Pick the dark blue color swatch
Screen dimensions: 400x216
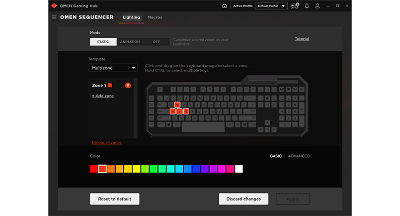point(196,169)
